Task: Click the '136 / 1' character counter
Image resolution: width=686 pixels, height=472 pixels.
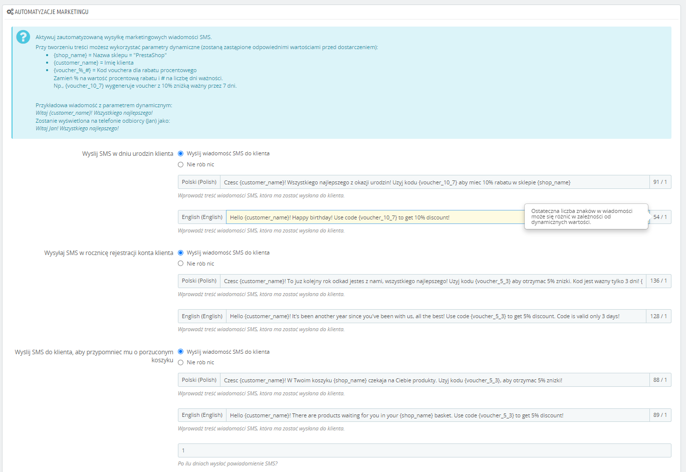Action: click(658, 281)
